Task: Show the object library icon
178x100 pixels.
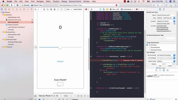Action: [x=164, y=70]
